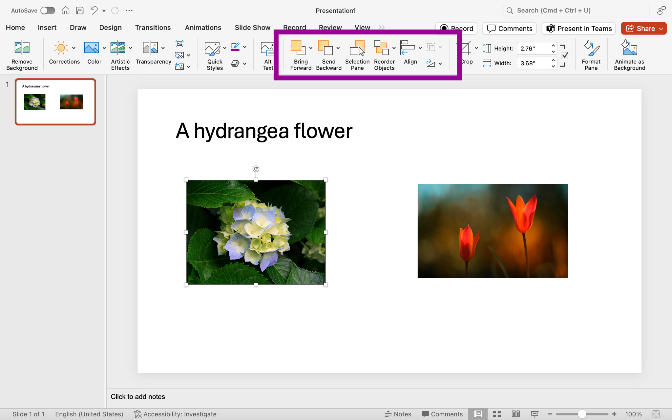
Task: Switch to Reading View icon
Action: tap(516, 414)
